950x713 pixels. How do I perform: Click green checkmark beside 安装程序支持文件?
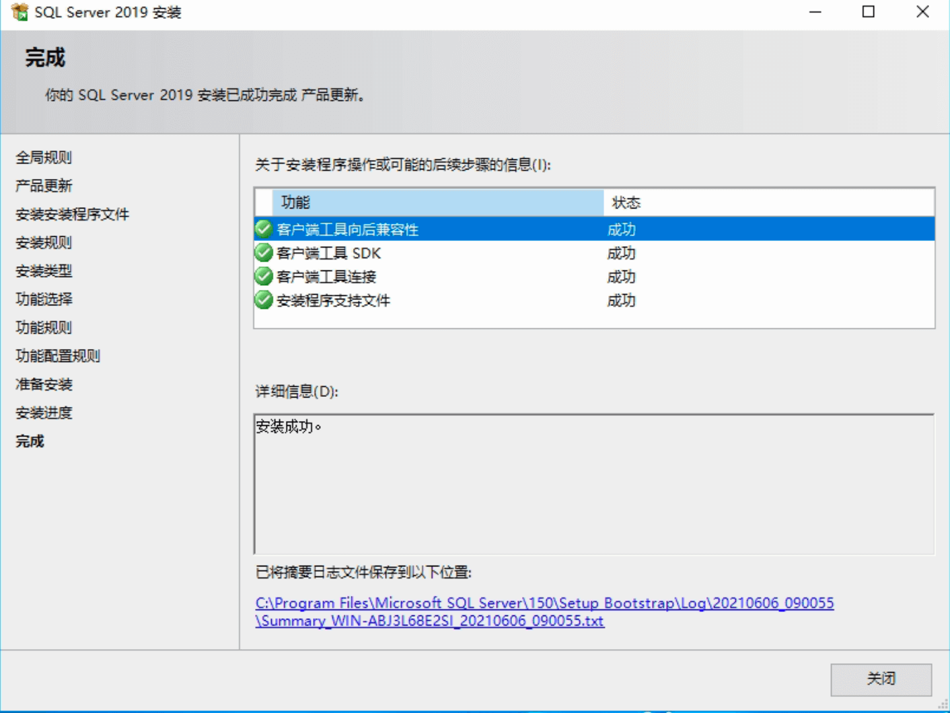tap(264, 300)
